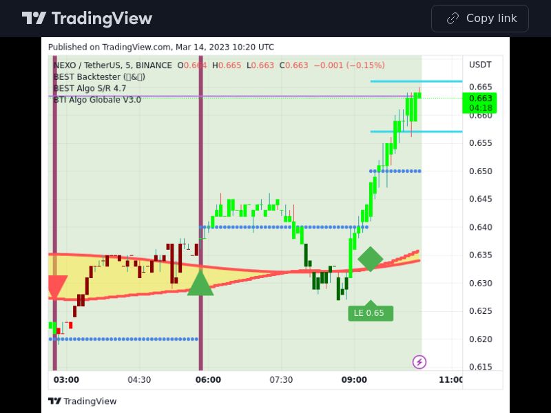Click the LE 0.65 entry label
This screenshot has height=413, width=551.
pos(371,312)
